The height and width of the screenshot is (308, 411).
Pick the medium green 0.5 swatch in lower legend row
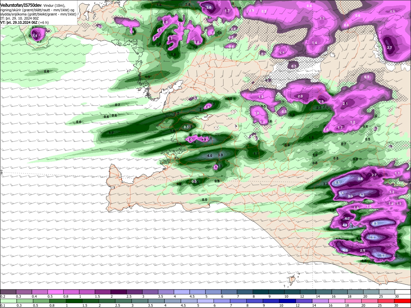(41, 301)
